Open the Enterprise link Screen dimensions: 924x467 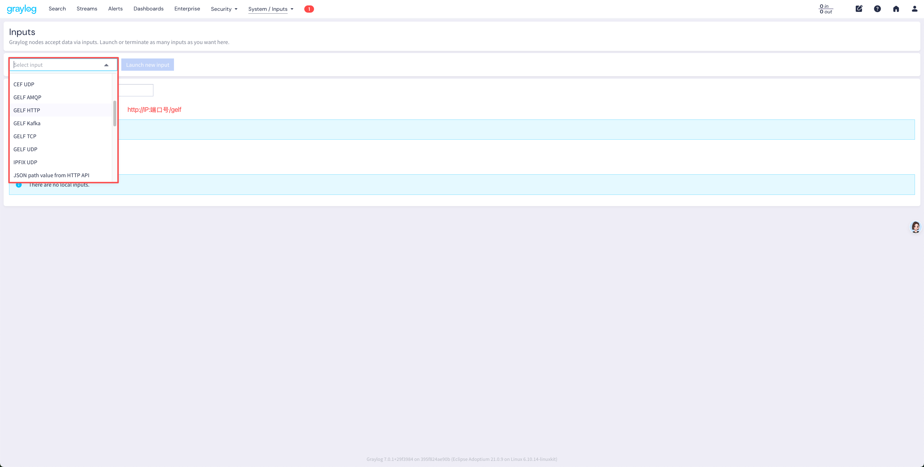(x=187, y=9)
